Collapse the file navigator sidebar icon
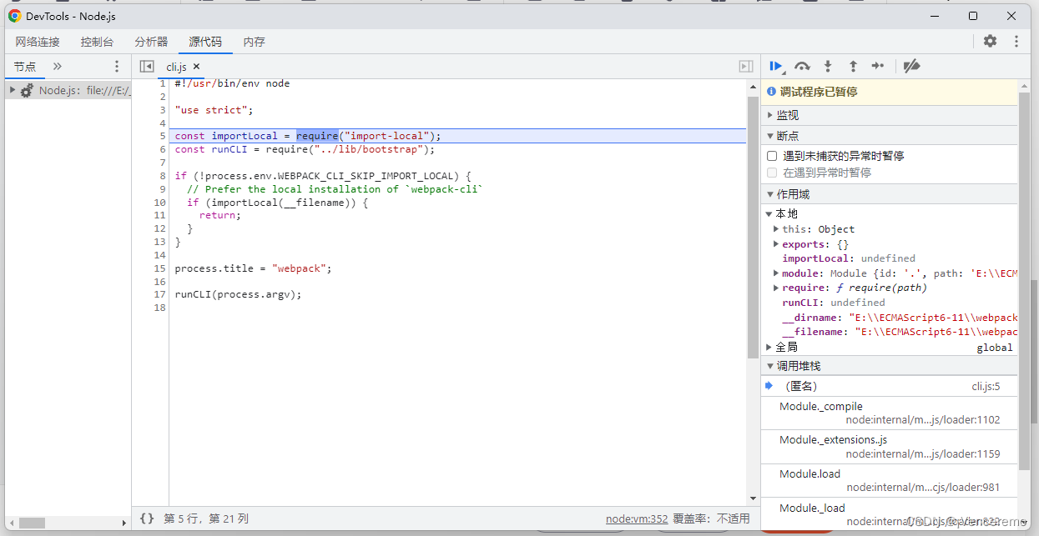This screenshot has height=536, width=1039. 147,66
